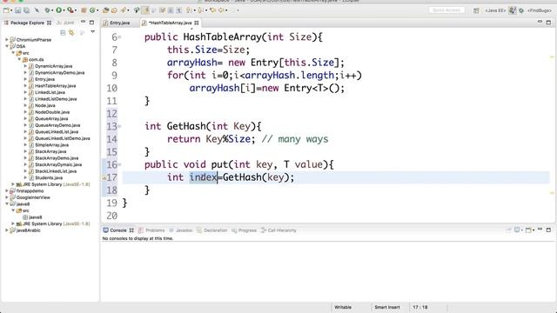Select the Package Explorer tab
Viewport: 557px width, 313px height.
click(28, 23)
